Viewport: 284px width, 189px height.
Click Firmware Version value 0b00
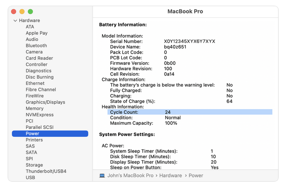[170, 63]
